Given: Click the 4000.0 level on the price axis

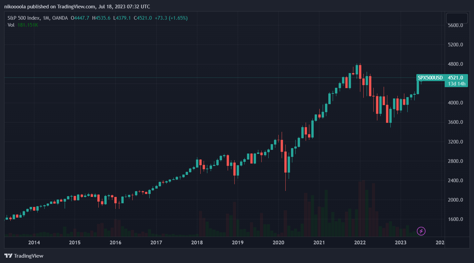Looking at the screenshot, I should pyautogui.click(x=455, y=103).
